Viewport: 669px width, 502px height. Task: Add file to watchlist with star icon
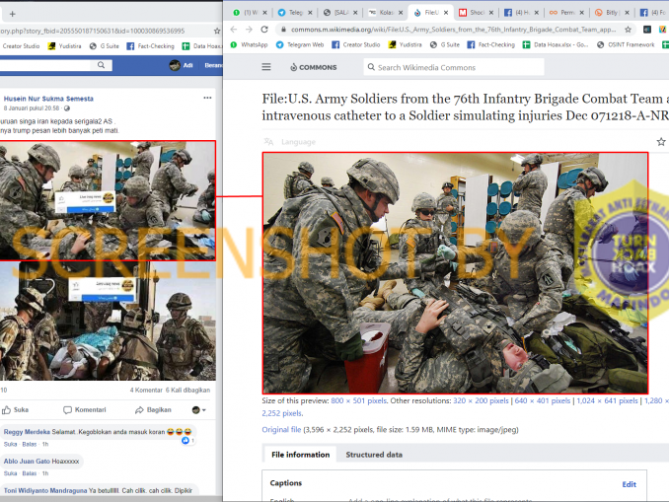[661, 142]
